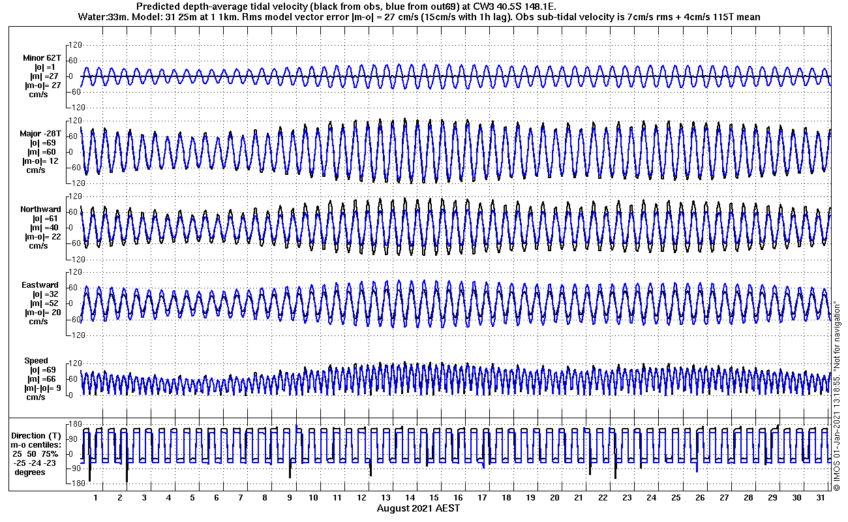Click '|m-o|= 12' in the Major panel
Image resolution: width=848 pixels, height=522 pixels.
coord(42,161)
